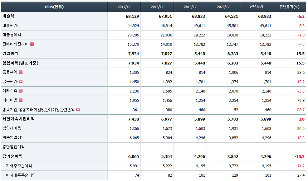Click 비지배주주순이익 2017/12 value 74
The image size is (308, 181).
pyautogui.click(x=137, y=175)
